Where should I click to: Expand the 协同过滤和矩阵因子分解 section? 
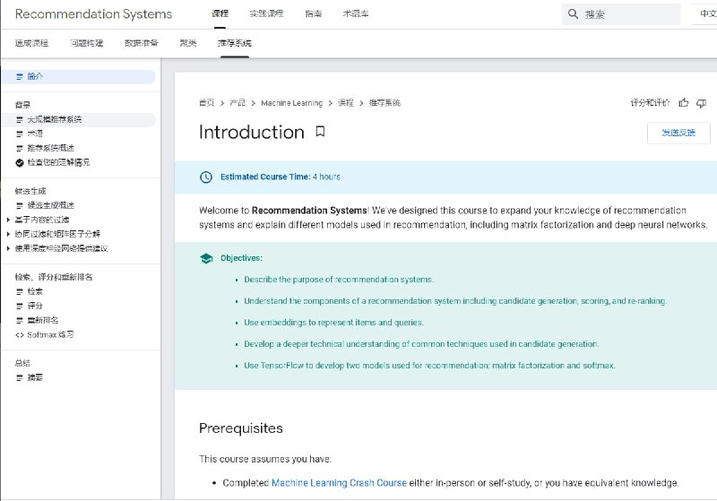pyautogui.click(x=9, y=234)
